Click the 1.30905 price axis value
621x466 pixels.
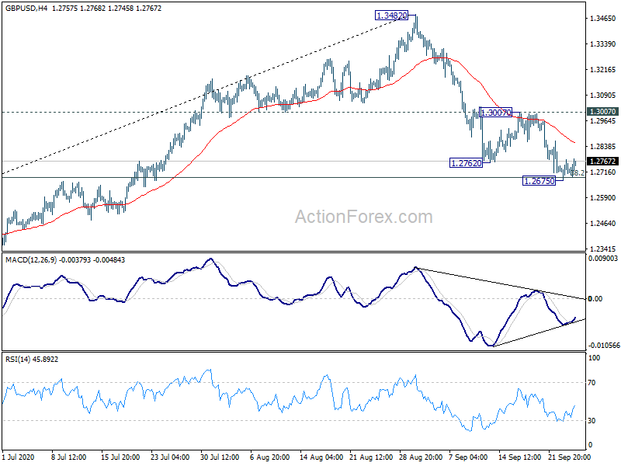coord(603,95)
